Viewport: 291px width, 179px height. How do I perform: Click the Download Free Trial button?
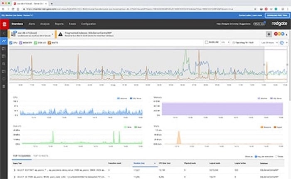[277, 15]
